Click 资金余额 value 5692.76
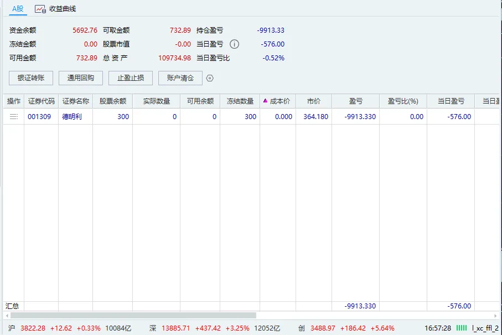The width and height of the screenshot is (502, 335). coord(85,30)
